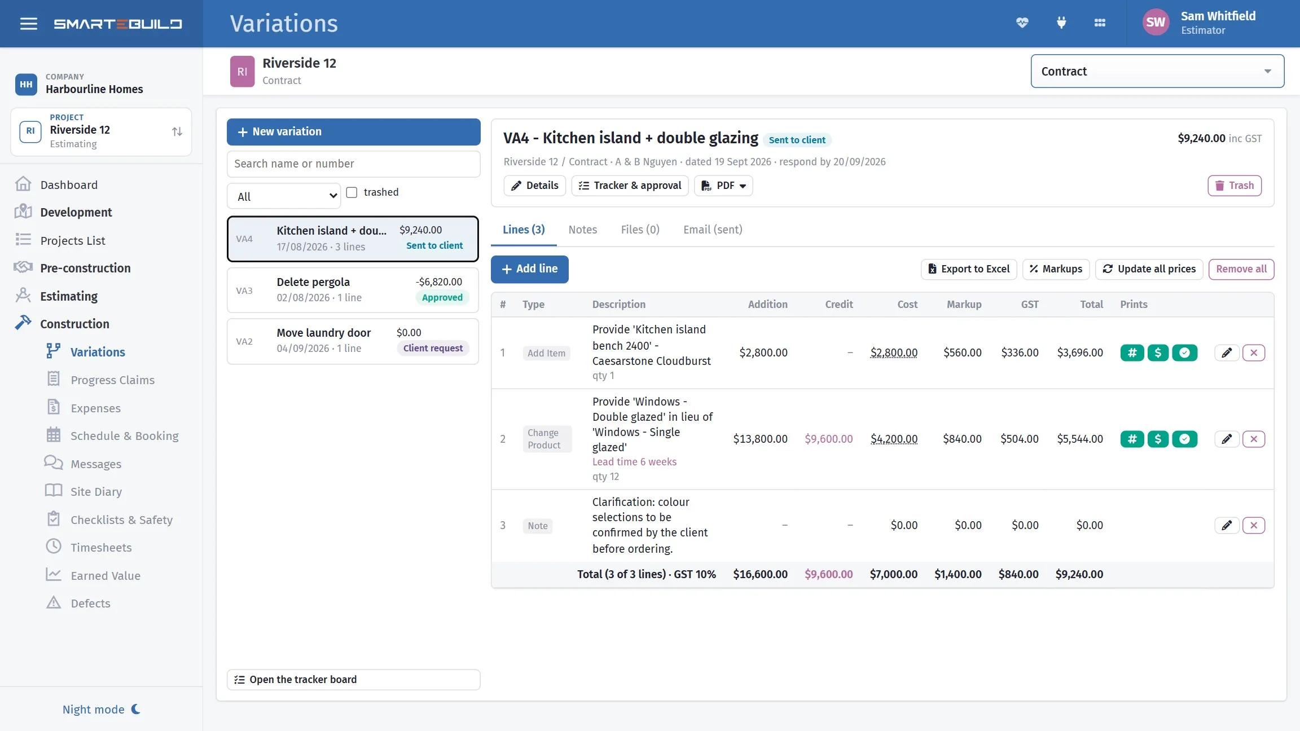Open Site Diary in the sidebar

click(96, 491)
